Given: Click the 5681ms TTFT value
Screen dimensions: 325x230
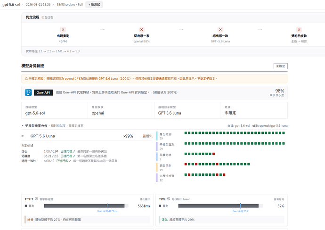Looking at the screenshot, I should 144,206.
